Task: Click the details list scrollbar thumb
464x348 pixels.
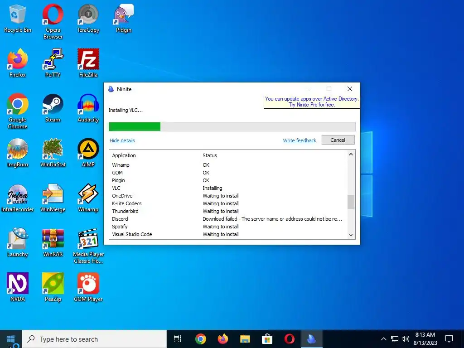Action: [x=351, y=202]
